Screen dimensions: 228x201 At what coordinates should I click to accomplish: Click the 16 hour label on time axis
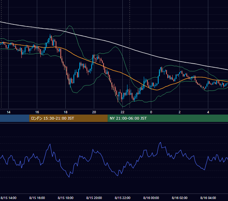tap(37, 112)
